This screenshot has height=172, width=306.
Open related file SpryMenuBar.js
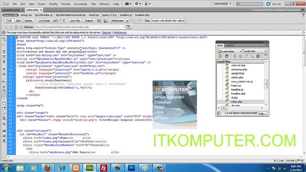(44, 15)
